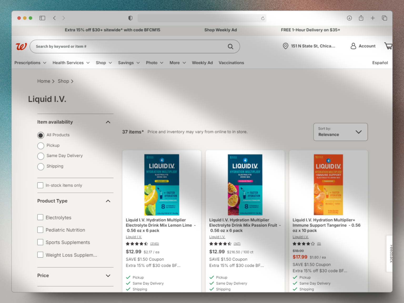
Task: Open the Prescriptions menu
Action: 30,63
